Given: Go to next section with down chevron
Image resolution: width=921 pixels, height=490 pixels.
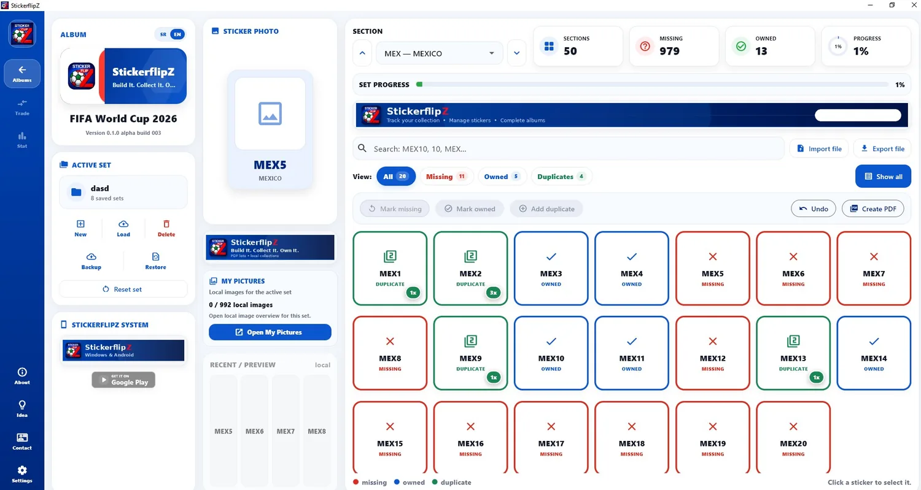Looking at the screenshot, I should 516,53.
